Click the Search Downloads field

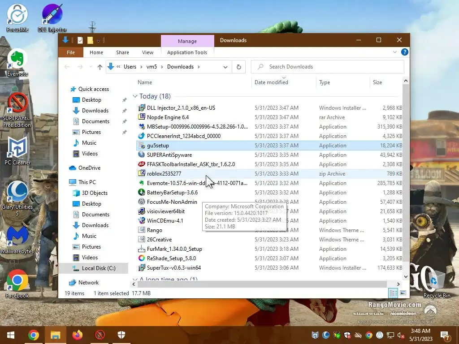328,67
